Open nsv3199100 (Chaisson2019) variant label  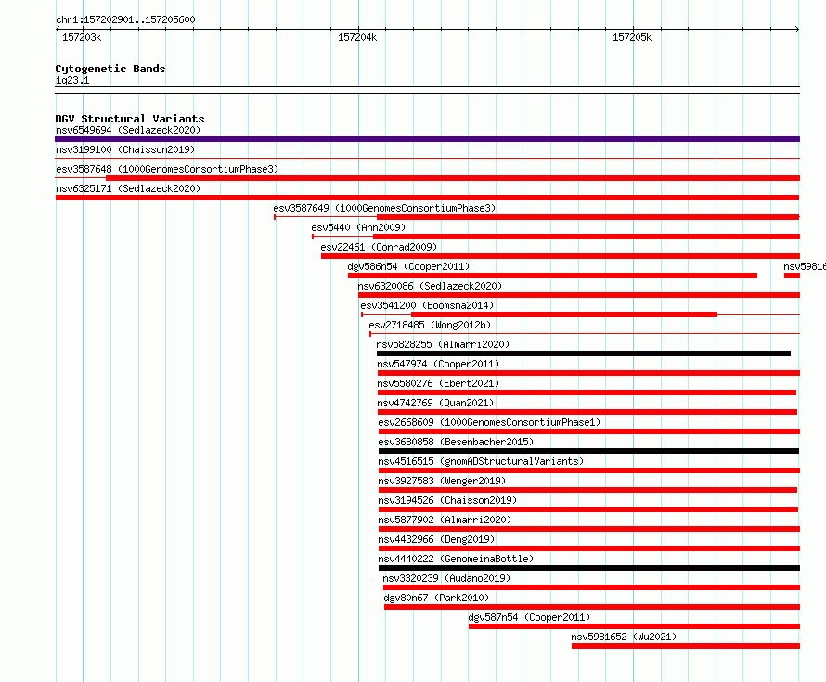[x=125, y=149]
